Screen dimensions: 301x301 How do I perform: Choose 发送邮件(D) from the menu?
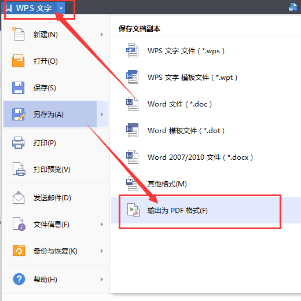pos(56,198)
